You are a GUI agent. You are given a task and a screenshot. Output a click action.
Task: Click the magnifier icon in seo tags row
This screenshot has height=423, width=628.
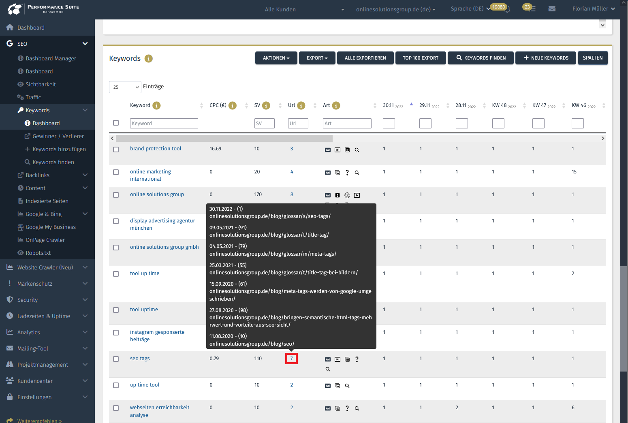(328, 369)
